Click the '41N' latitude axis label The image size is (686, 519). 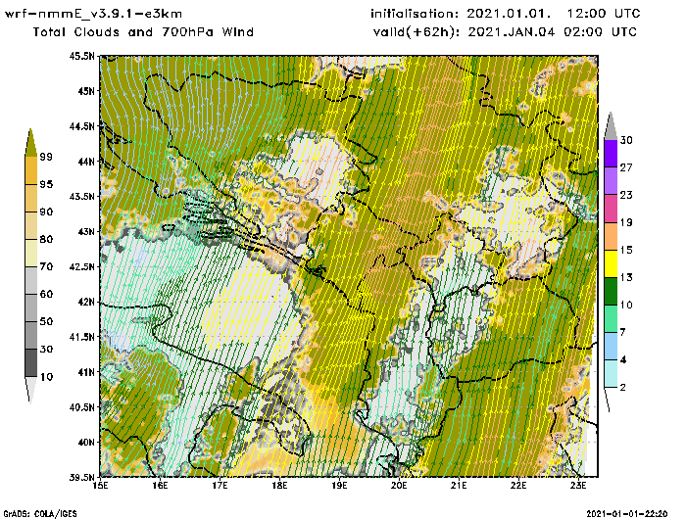pyautogui.click(x=85, y=372)
